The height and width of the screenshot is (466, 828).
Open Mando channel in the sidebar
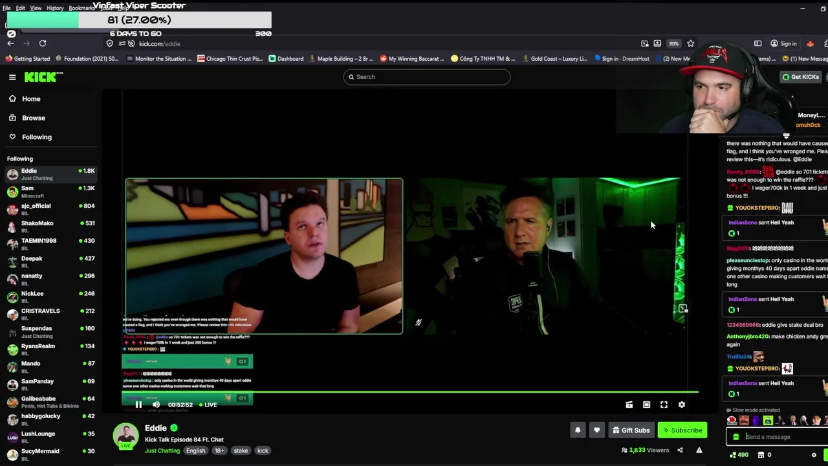click(x=50, y=367)
